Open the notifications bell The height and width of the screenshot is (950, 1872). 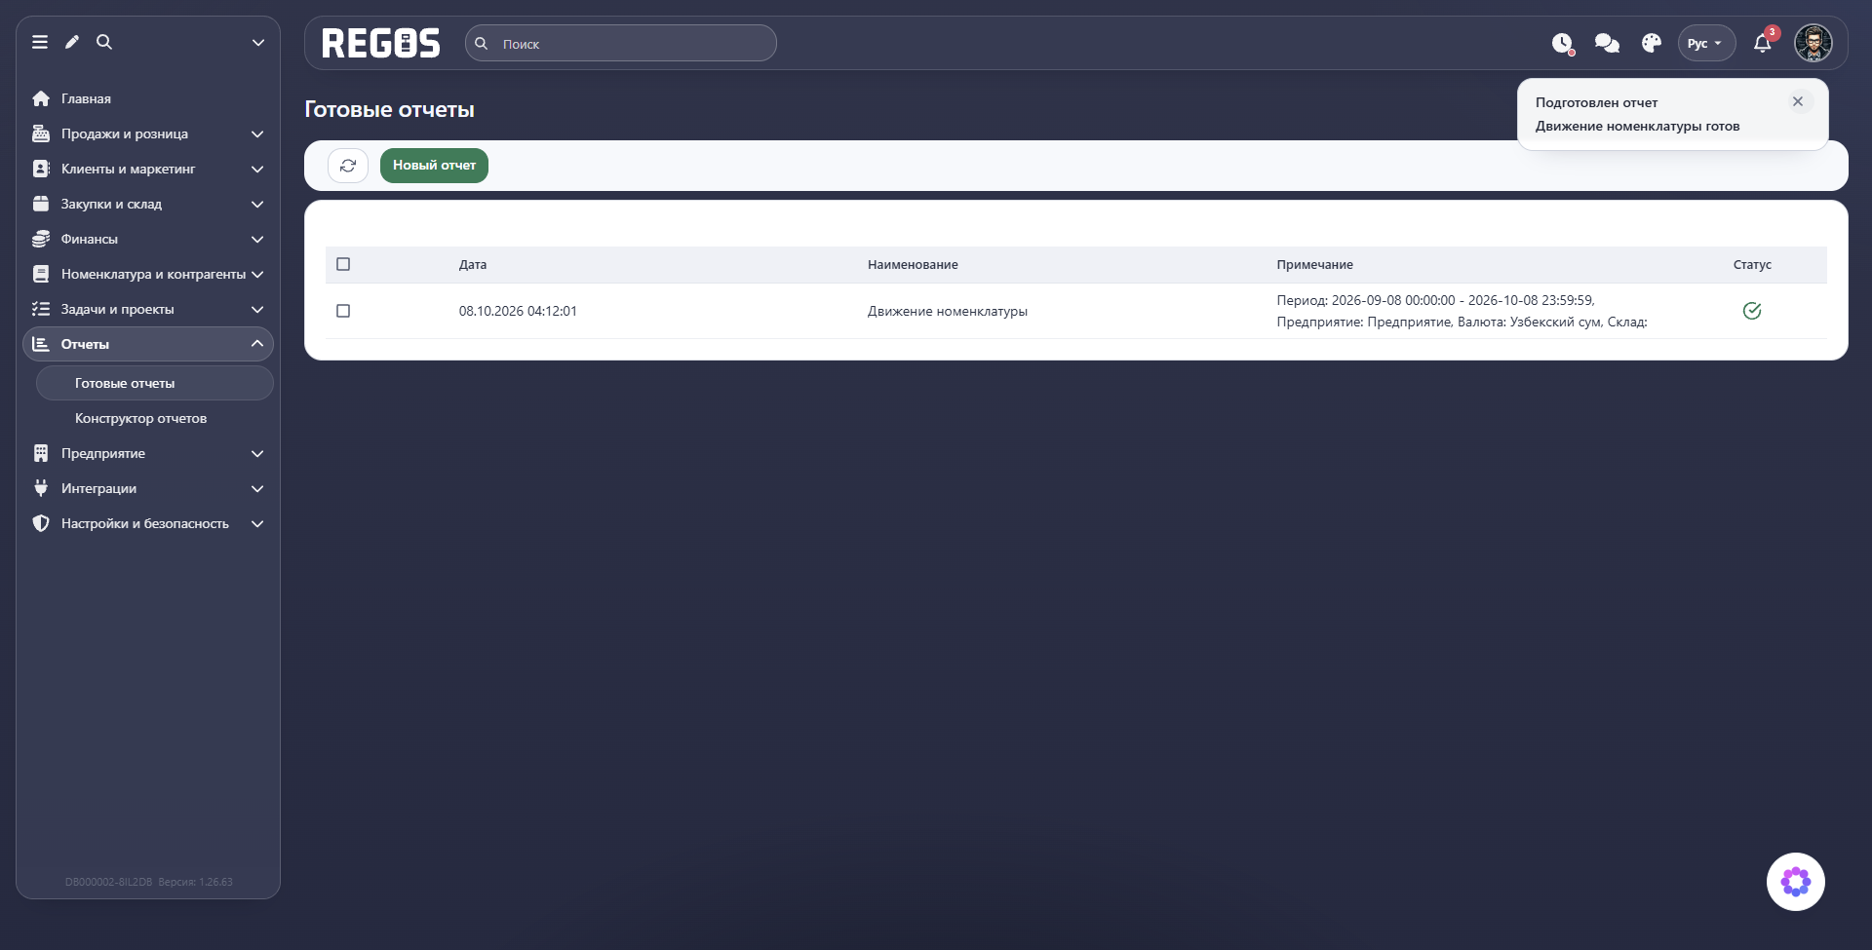coord(1763,43)
